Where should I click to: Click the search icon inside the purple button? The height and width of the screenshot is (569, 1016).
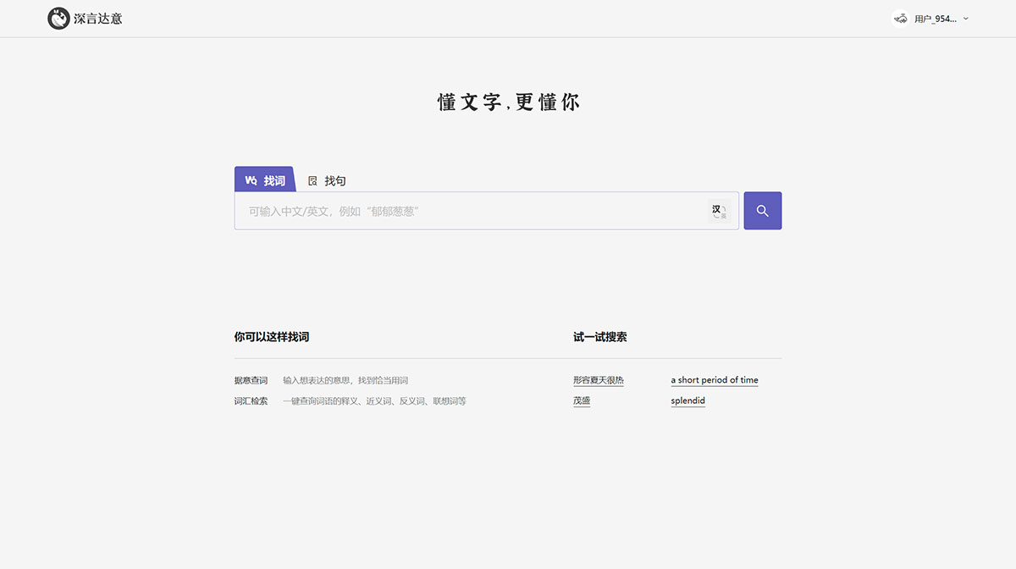point(762,210)
